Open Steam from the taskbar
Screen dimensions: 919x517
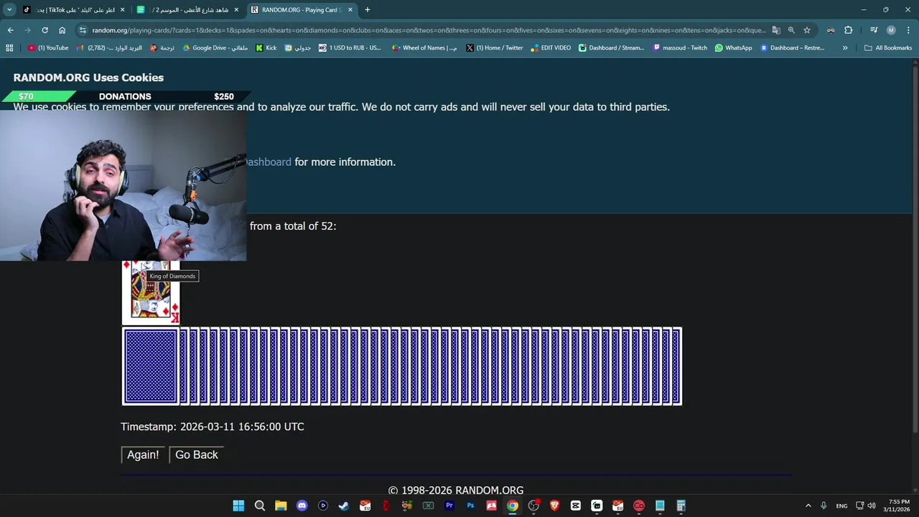click(344, 506)
